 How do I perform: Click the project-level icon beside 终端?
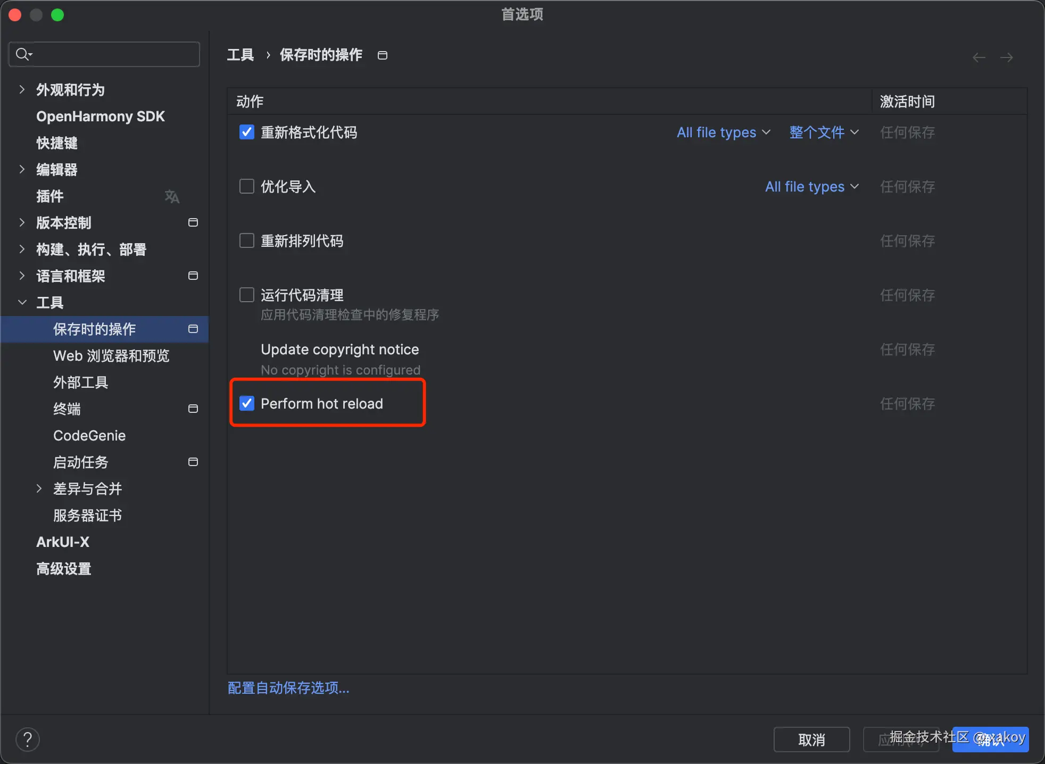click(193, 409)
